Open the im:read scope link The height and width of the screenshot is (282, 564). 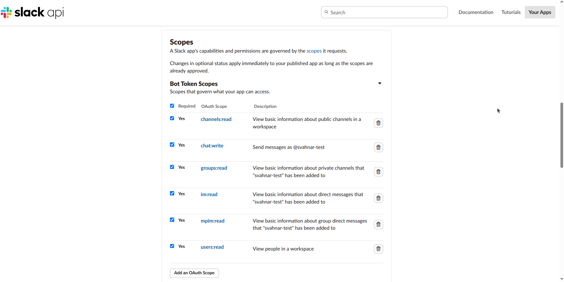click(209, 194)
